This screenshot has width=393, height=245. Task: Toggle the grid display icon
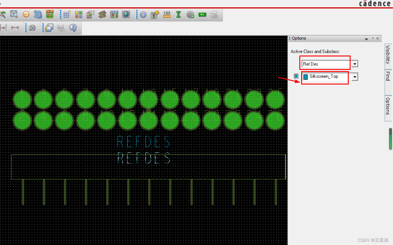click(x=67, y=14)
